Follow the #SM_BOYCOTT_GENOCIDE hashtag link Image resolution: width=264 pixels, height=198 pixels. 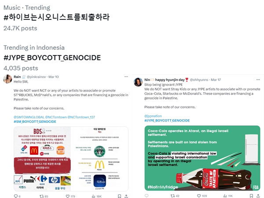(x=35, y=121)
